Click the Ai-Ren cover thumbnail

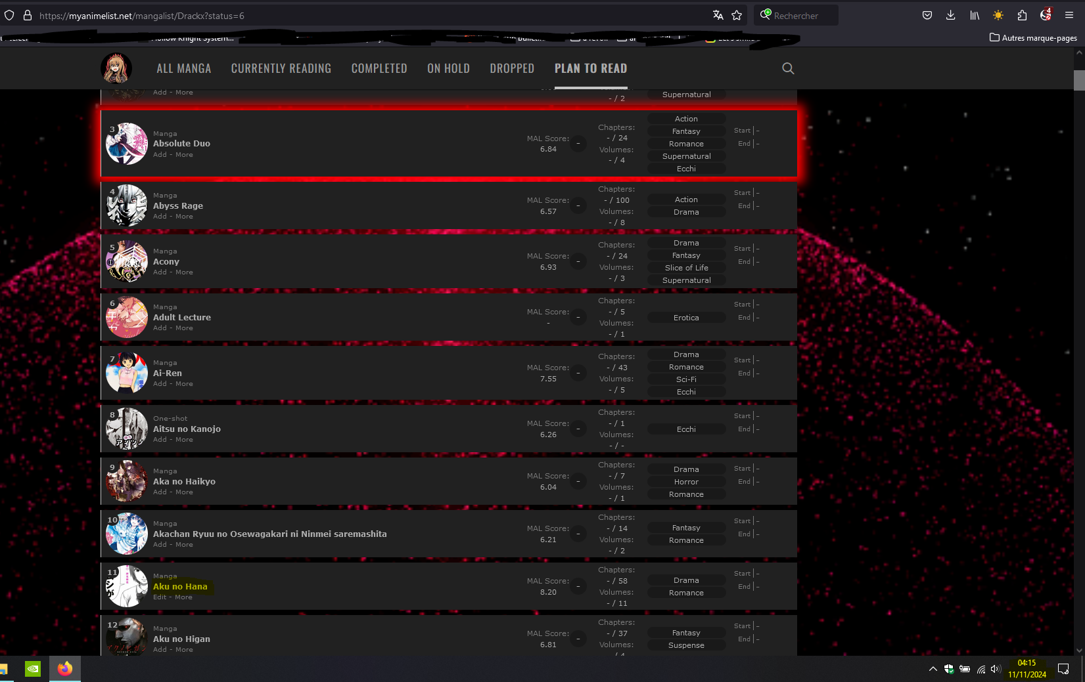point(127,373)
